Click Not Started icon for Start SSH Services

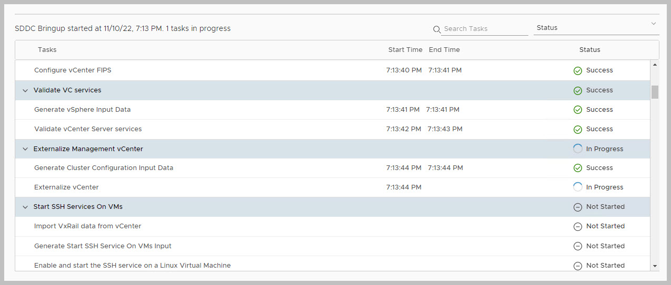[x=577, y=207]
